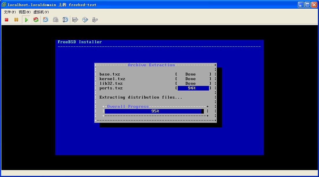Reset the virtual machine via restart icon
The height and width of the screenshot is (177, 319).
tap(36, 20)
